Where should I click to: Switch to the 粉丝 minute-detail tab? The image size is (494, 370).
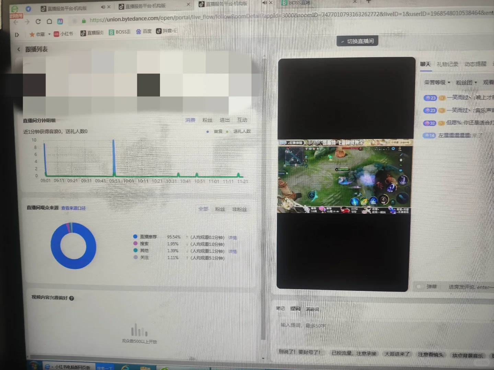[x=207, y=120]
